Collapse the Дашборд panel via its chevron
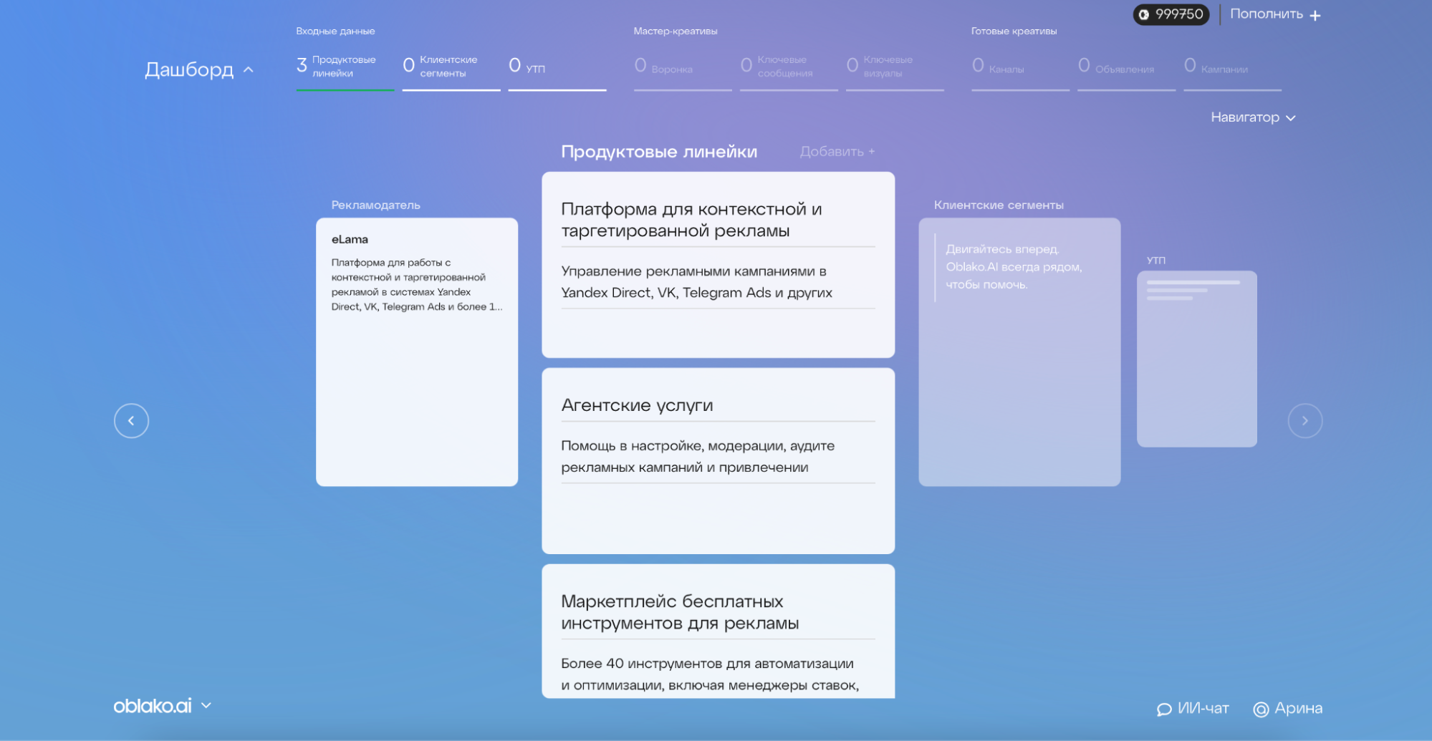1432x741 pixels. coord(249,70)
